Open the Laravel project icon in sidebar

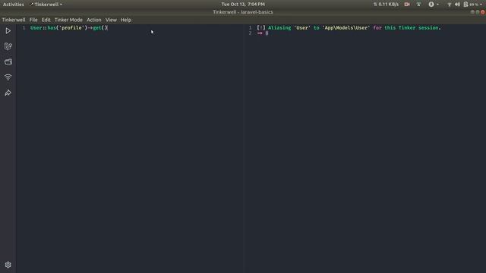click(8, 46)
